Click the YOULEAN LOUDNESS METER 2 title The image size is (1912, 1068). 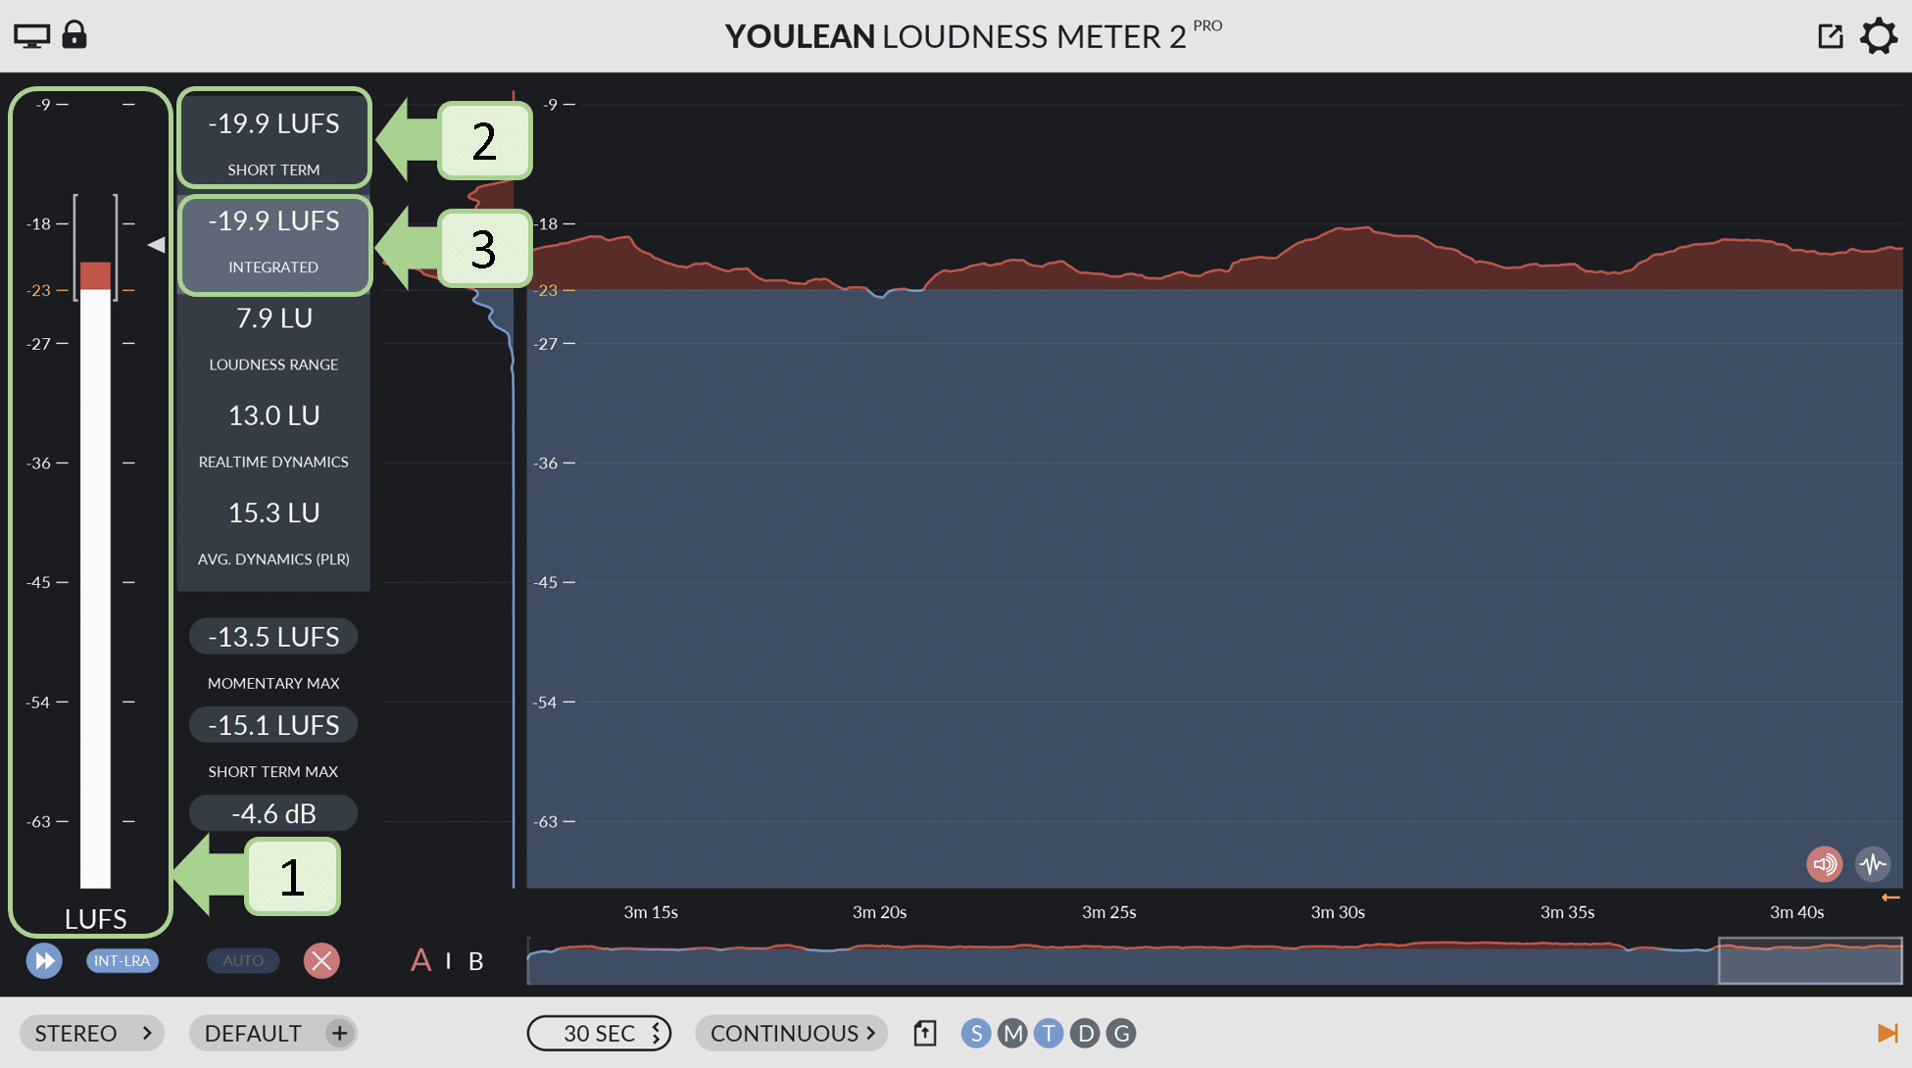pyautogui.click(x=956, y=36)
